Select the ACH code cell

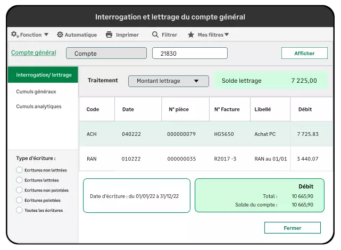[x=92, y=134]
